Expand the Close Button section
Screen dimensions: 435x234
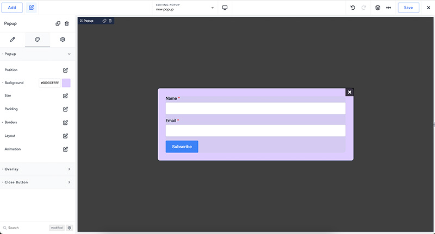(x=38, y=182)
